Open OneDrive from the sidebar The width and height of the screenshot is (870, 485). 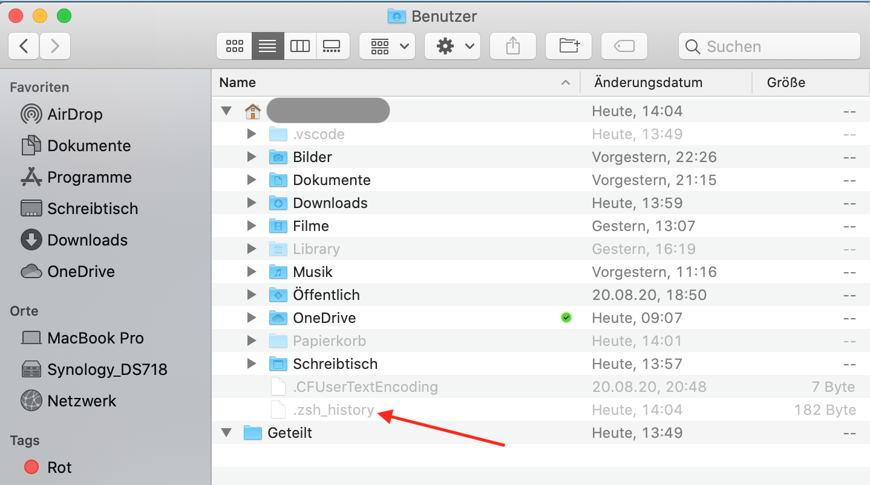tap(81, 272)
